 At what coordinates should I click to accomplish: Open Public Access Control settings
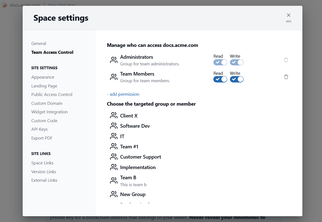52,95
